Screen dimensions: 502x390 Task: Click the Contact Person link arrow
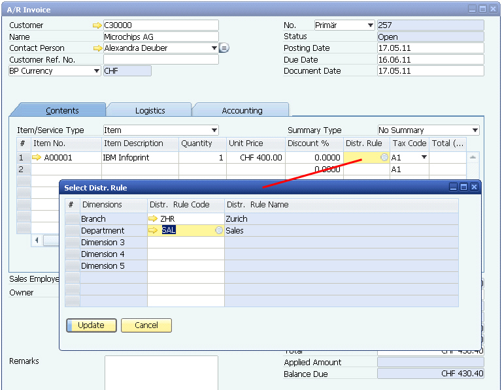click(x=97, y=48)
